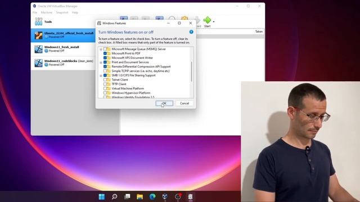Viewport: 360px width, 202px height.
Task: Select the Ubuntu_22.04_official_fresh_install VM icon
Action: (x=39, y=35)
